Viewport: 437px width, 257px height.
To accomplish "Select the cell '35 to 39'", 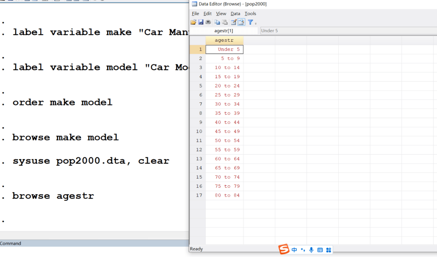I will pyautogui.click(x=224, y=113).
